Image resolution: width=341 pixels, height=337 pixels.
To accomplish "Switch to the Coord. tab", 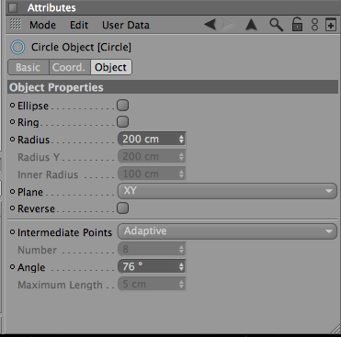I will pyautogui.click(x=69, y=67).
